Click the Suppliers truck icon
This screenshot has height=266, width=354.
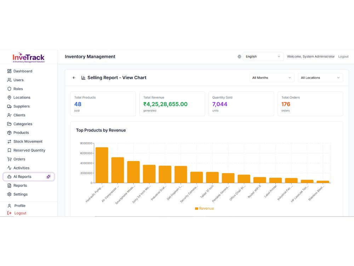click(9, 106)
